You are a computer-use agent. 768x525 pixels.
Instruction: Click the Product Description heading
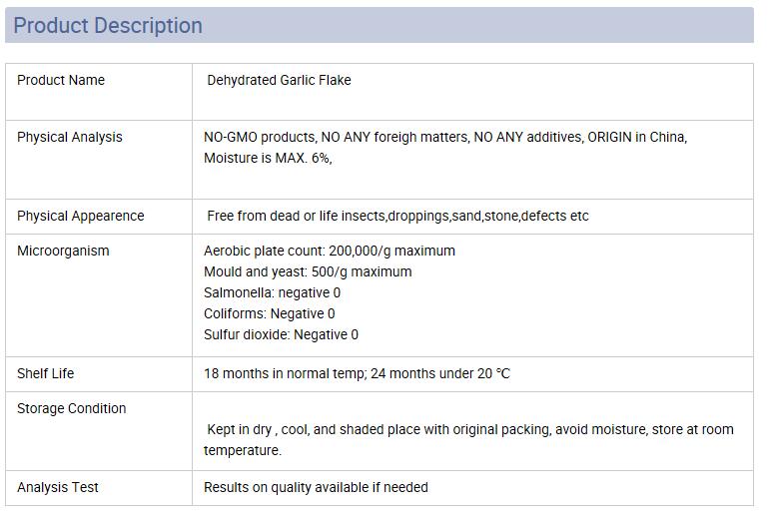click(x=108, y=25)
